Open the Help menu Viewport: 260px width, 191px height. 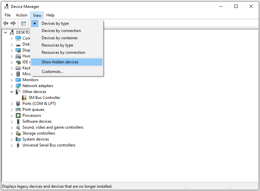pos(50,15)
